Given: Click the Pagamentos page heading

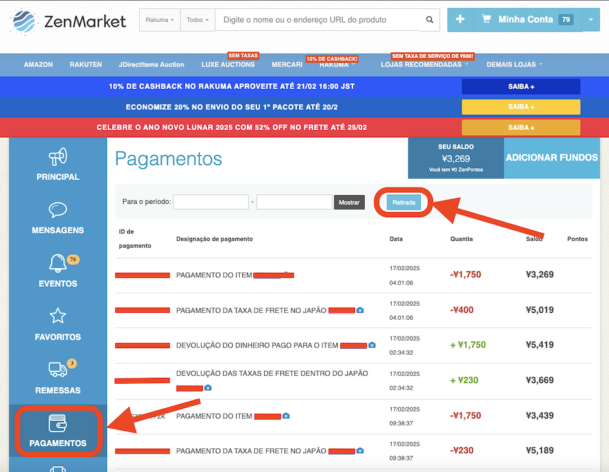Looking at the screenshot, I should pos(169,159).
